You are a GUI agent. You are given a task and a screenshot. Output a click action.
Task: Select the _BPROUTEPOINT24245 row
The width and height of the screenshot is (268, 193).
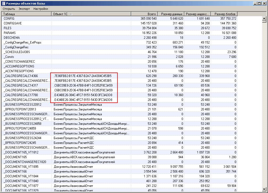pos(120,143)
